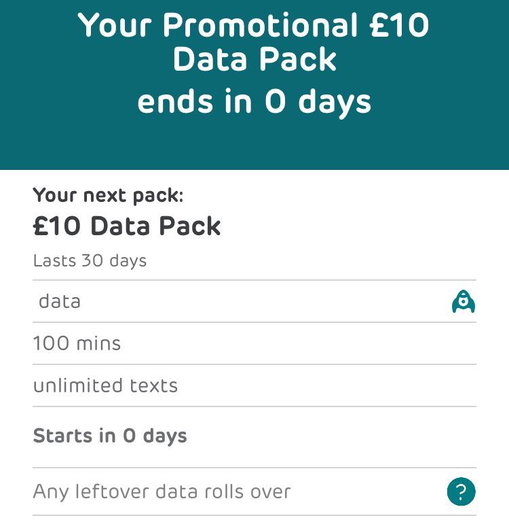Screen dimensions: 509x520
Task: Click the rocket icon beside data
Action: coord(463,301)
